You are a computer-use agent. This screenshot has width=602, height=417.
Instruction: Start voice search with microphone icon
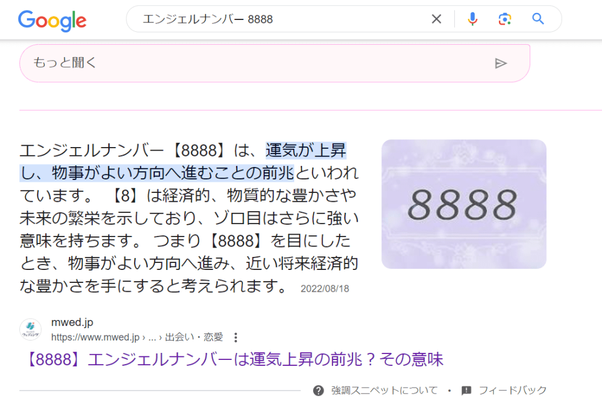tap(472, 19)
